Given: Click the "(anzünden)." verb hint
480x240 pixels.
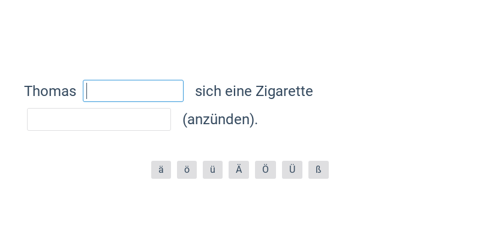Looking at the screenshot, I should click(220, 119).
